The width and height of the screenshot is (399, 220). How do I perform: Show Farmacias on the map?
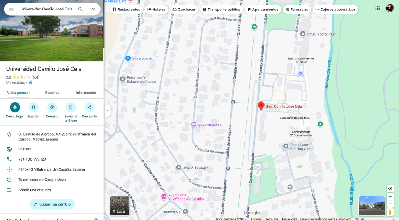(x=297, y=9)
